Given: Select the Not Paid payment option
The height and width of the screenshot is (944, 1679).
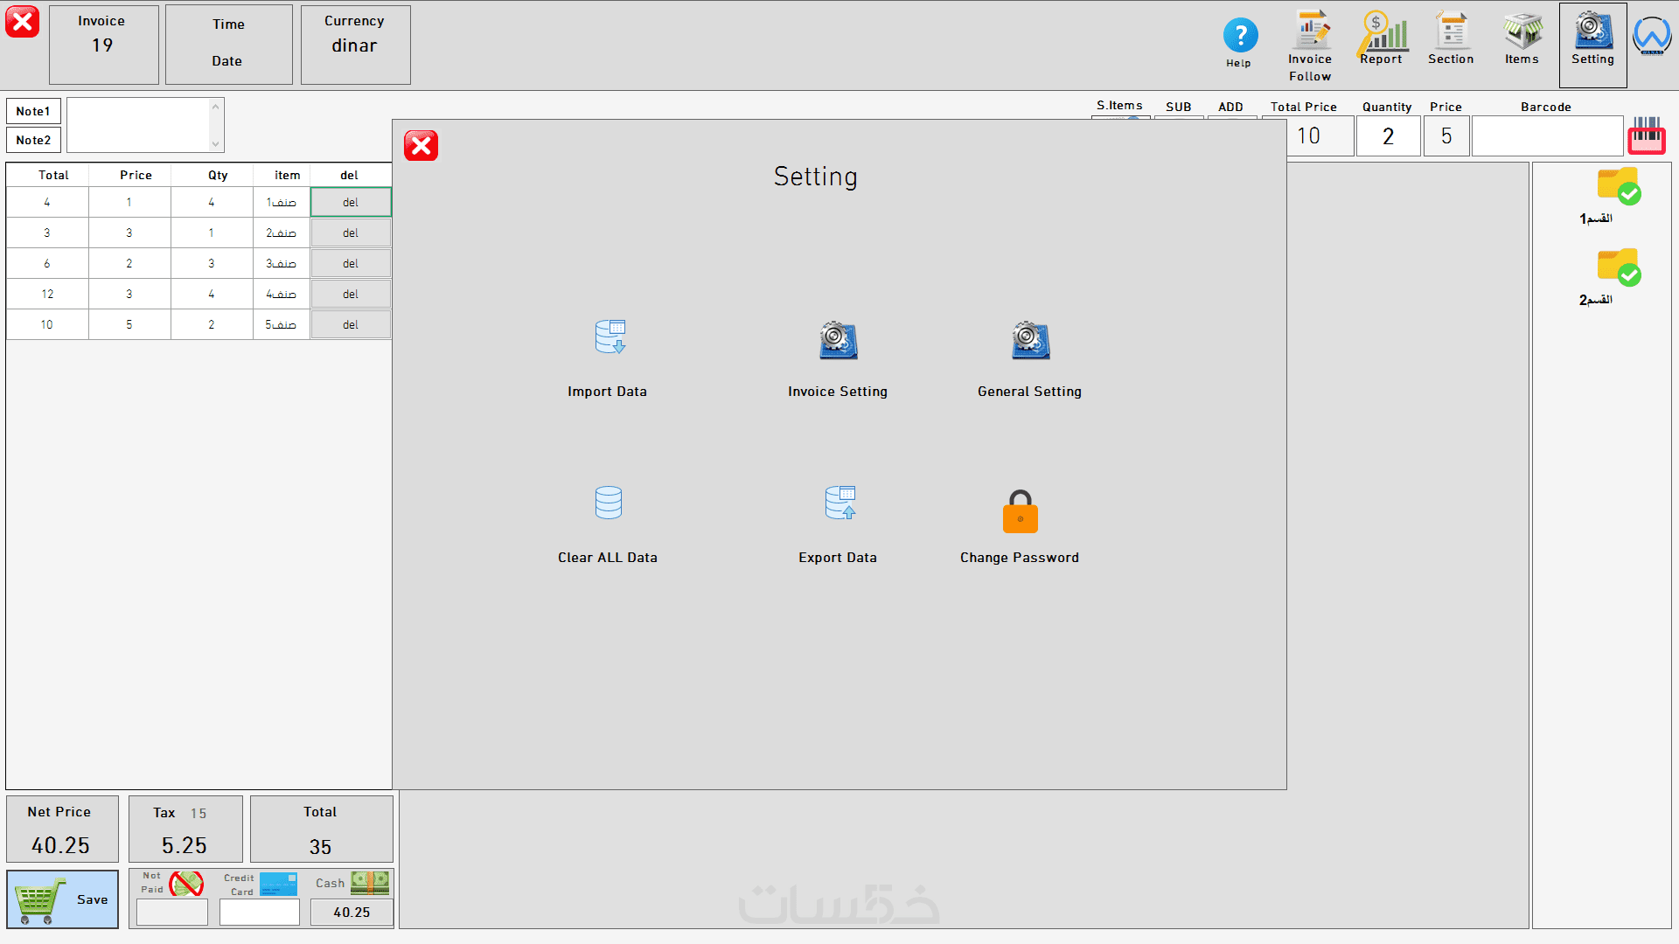Looking at the screenshot, I should (x=185, y=884).
